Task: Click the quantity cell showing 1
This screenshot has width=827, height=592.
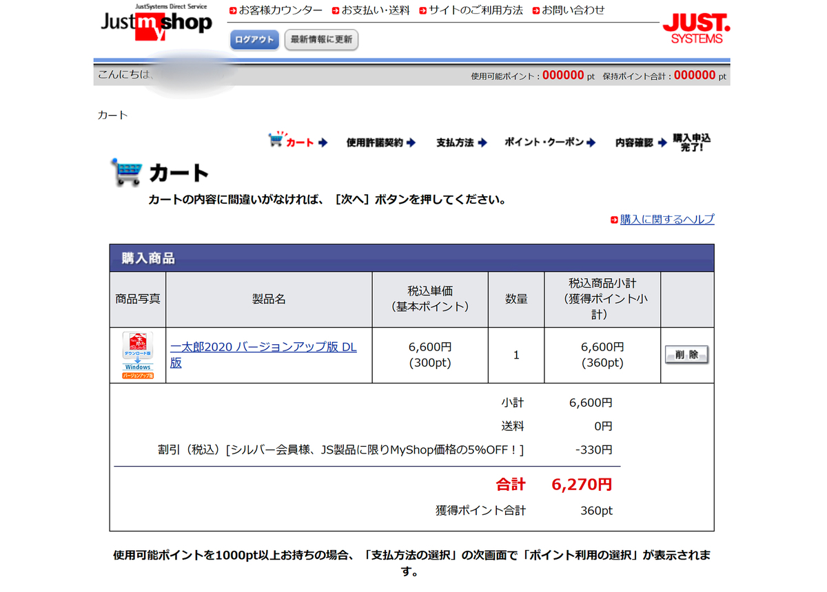Action: (x=516, y=355)
